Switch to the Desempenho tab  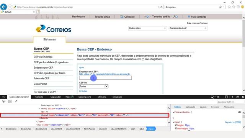pyautogui.click(x=85, y=97)
